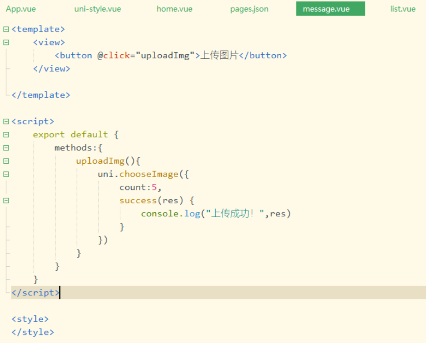Fold the methods:{ block

[x=6, y=148]
